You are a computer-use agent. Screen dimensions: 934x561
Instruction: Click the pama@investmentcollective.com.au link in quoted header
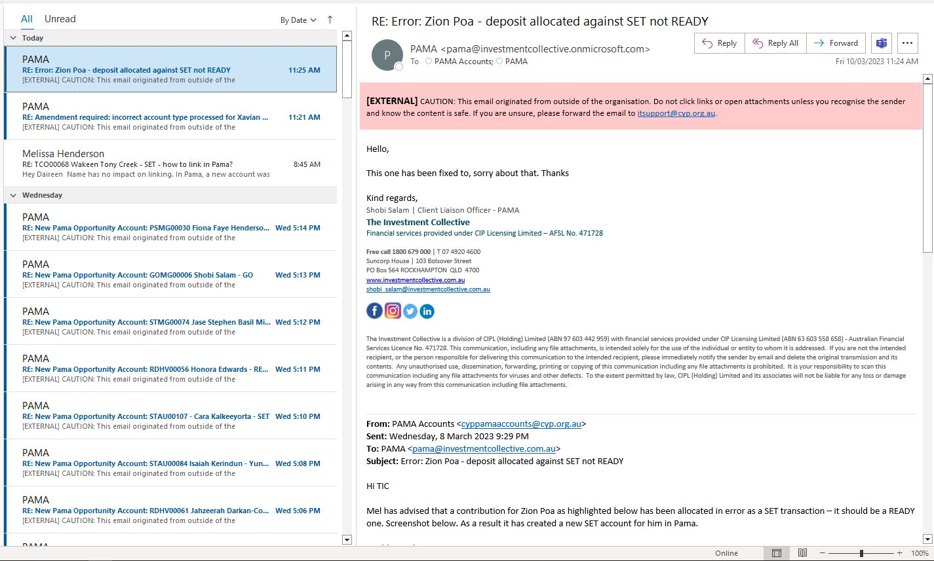(x=484, y=449)
